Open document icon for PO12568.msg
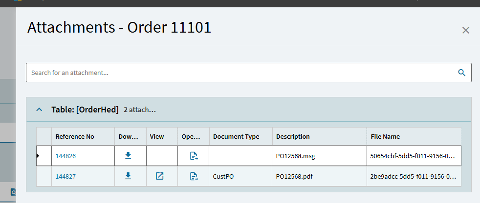480x203 pixels. pos(194,156)
